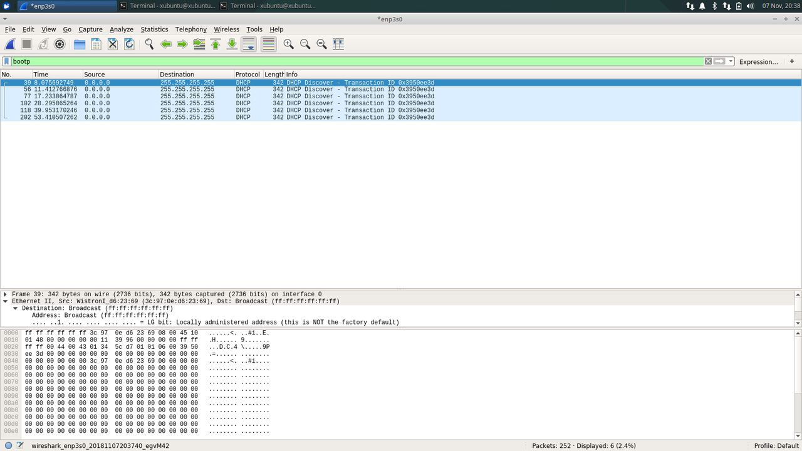802x451 pixels.
Task: Clear the bootp display filter
Action: 708,61
